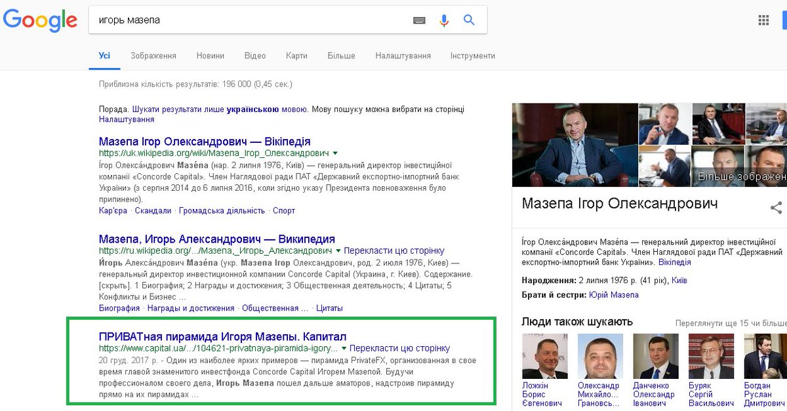Open 'Мазепа Ігор Олександрович — Вікіпедія' result
Screen dimensions: 787x411
(x=205, y=142)
